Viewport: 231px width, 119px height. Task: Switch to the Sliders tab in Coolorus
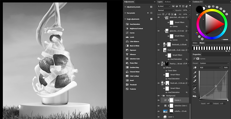click(195, 43)
